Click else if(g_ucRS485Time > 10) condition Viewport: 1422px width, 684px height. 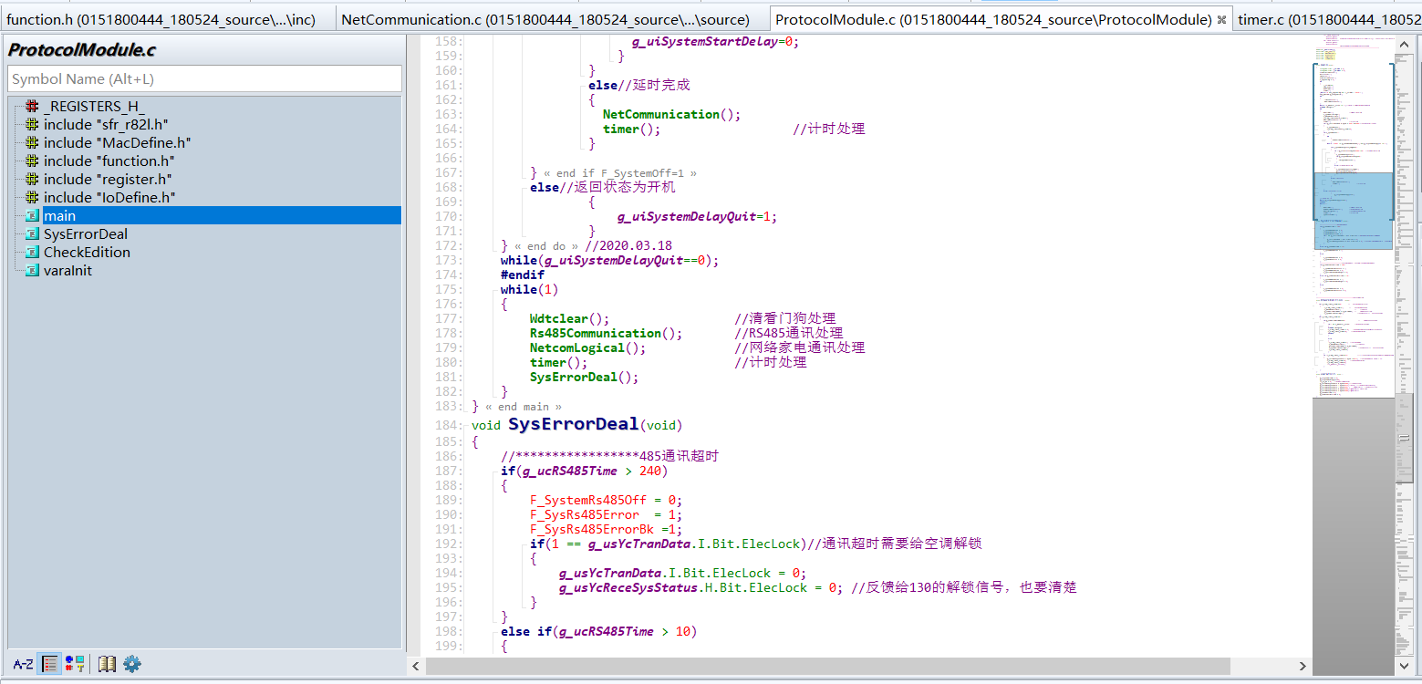599,631
